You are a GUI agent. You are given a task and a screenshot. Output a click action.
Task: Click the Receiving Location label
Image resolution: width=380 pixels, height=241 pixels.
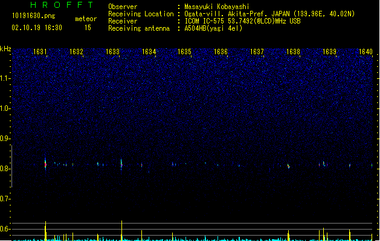click(141, 14)
